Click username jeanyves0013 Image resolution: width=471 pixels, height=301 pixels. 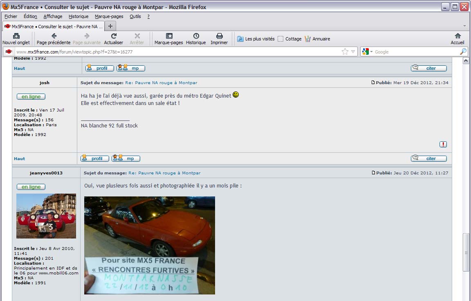[46, 173]
